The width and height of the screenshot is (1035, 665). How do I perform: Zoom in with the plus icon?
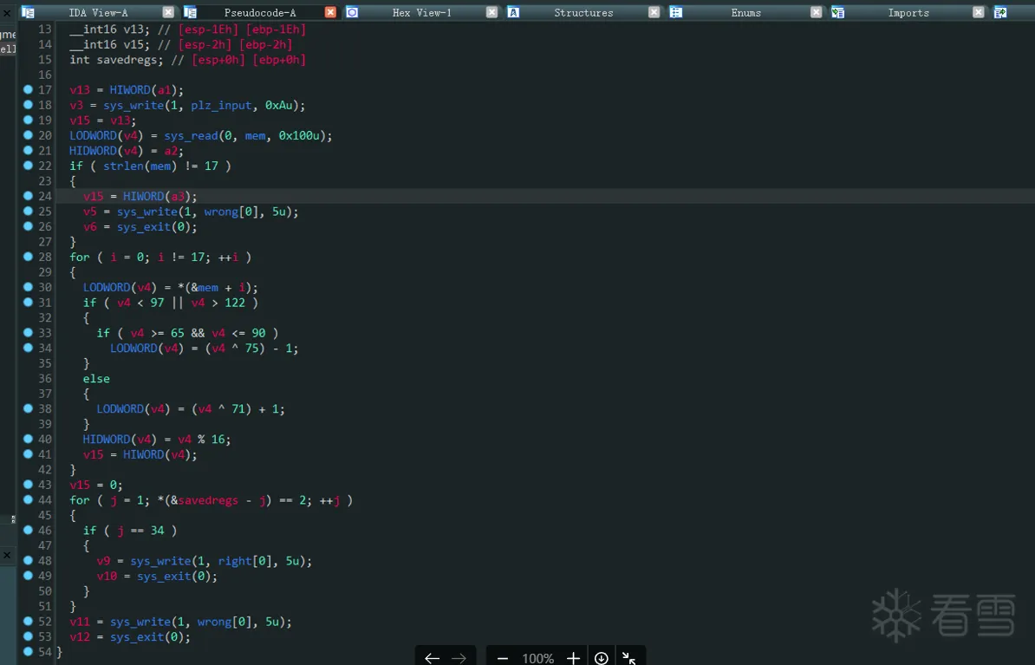(573, 658)
